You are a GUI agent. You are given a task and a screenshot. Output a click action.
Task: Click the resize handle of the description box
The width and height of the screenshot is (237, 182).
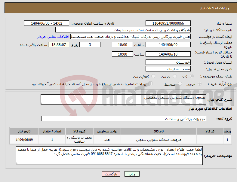(42, 103)
